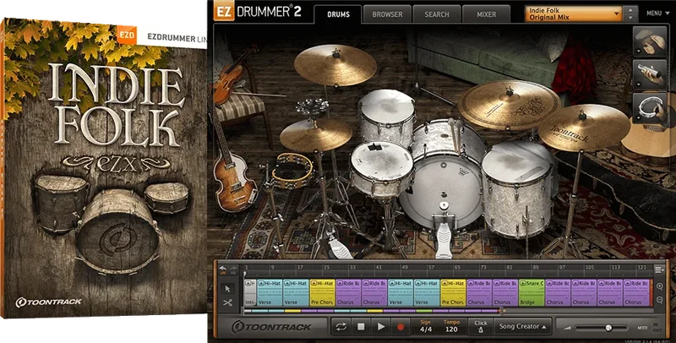
Task: Open the song track options menu
Action: coord(659,269)
